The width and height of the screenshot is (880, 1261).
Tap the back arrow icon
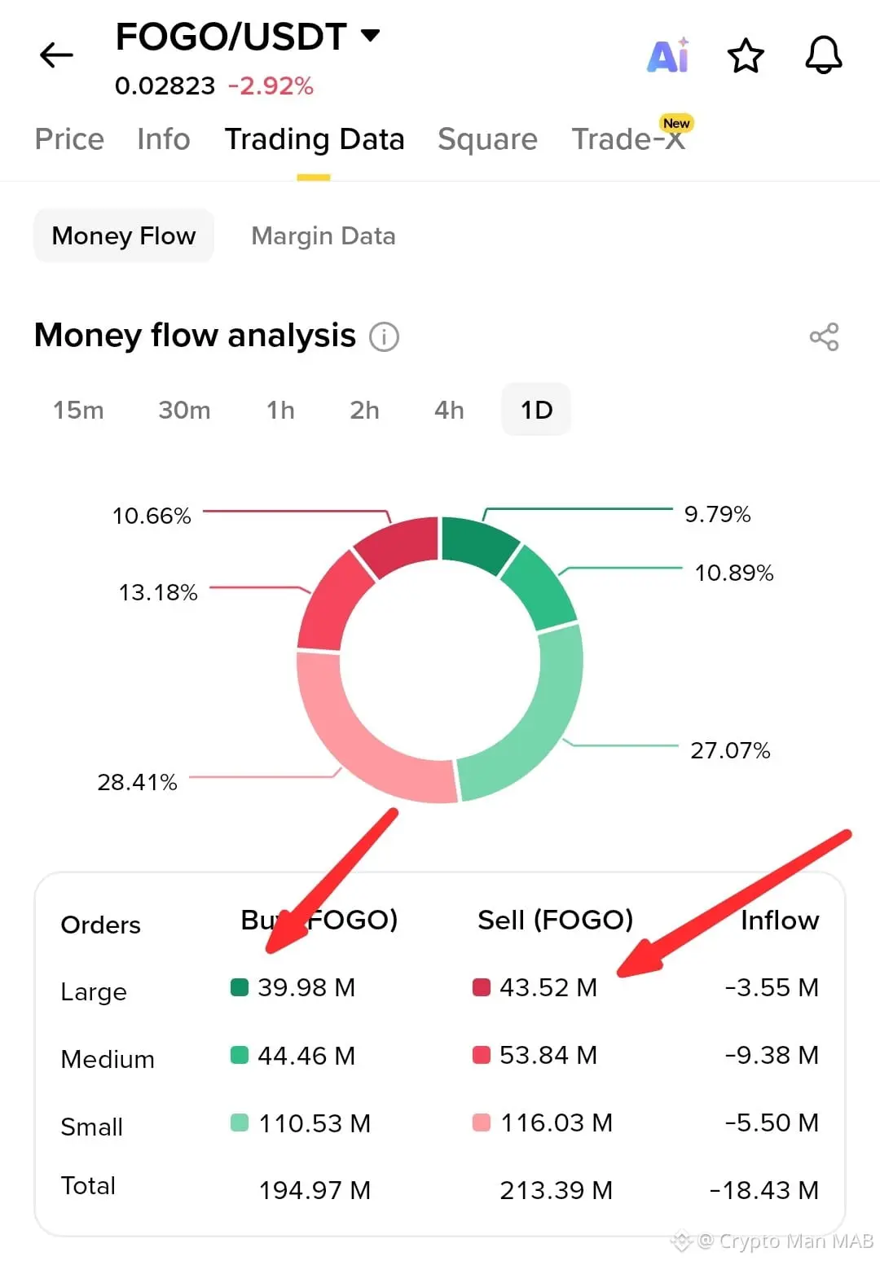tap(56, 55)
